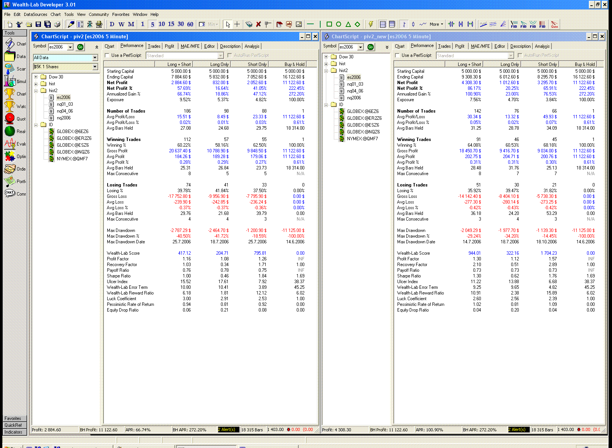Image resolution: width=612 pixels, height=448 pixels.
Task: Open the Evaluator tool in the sidebar
Action: click(15, 144)
